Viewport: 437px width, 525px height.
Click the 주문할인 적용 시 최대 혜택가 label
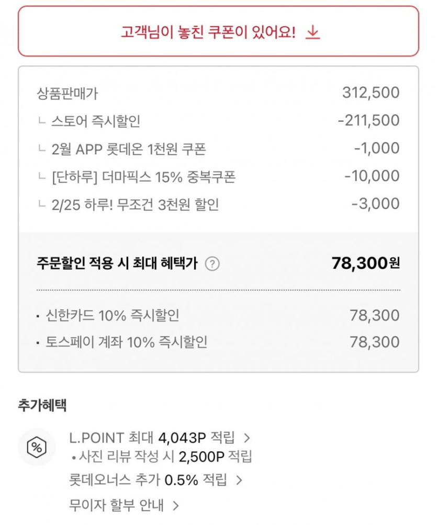(x=117, y=264)
